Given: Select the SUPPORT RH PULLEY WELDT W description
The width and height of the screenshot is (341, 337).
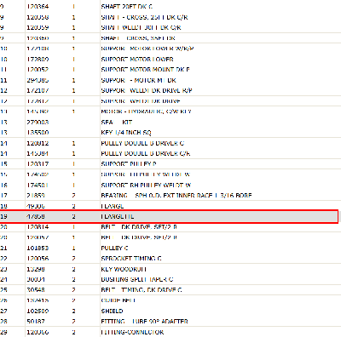Looking at the screenshot, I should pyautogui.click(x=146, y=186).
